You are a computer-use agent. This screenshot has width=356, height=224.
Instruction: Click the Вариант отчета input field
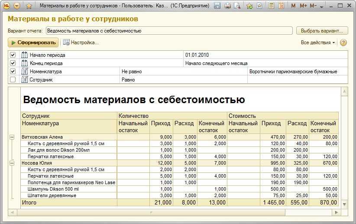tap(169, 31)
